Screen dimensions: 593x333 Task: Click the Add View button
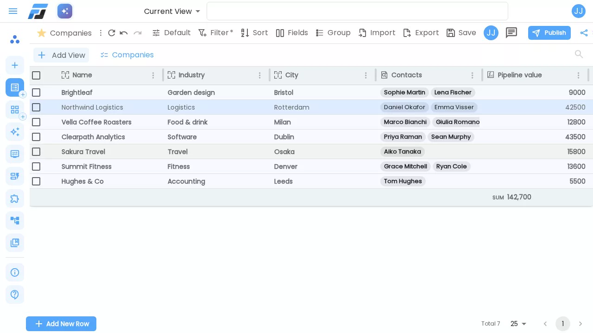(61, 55)
